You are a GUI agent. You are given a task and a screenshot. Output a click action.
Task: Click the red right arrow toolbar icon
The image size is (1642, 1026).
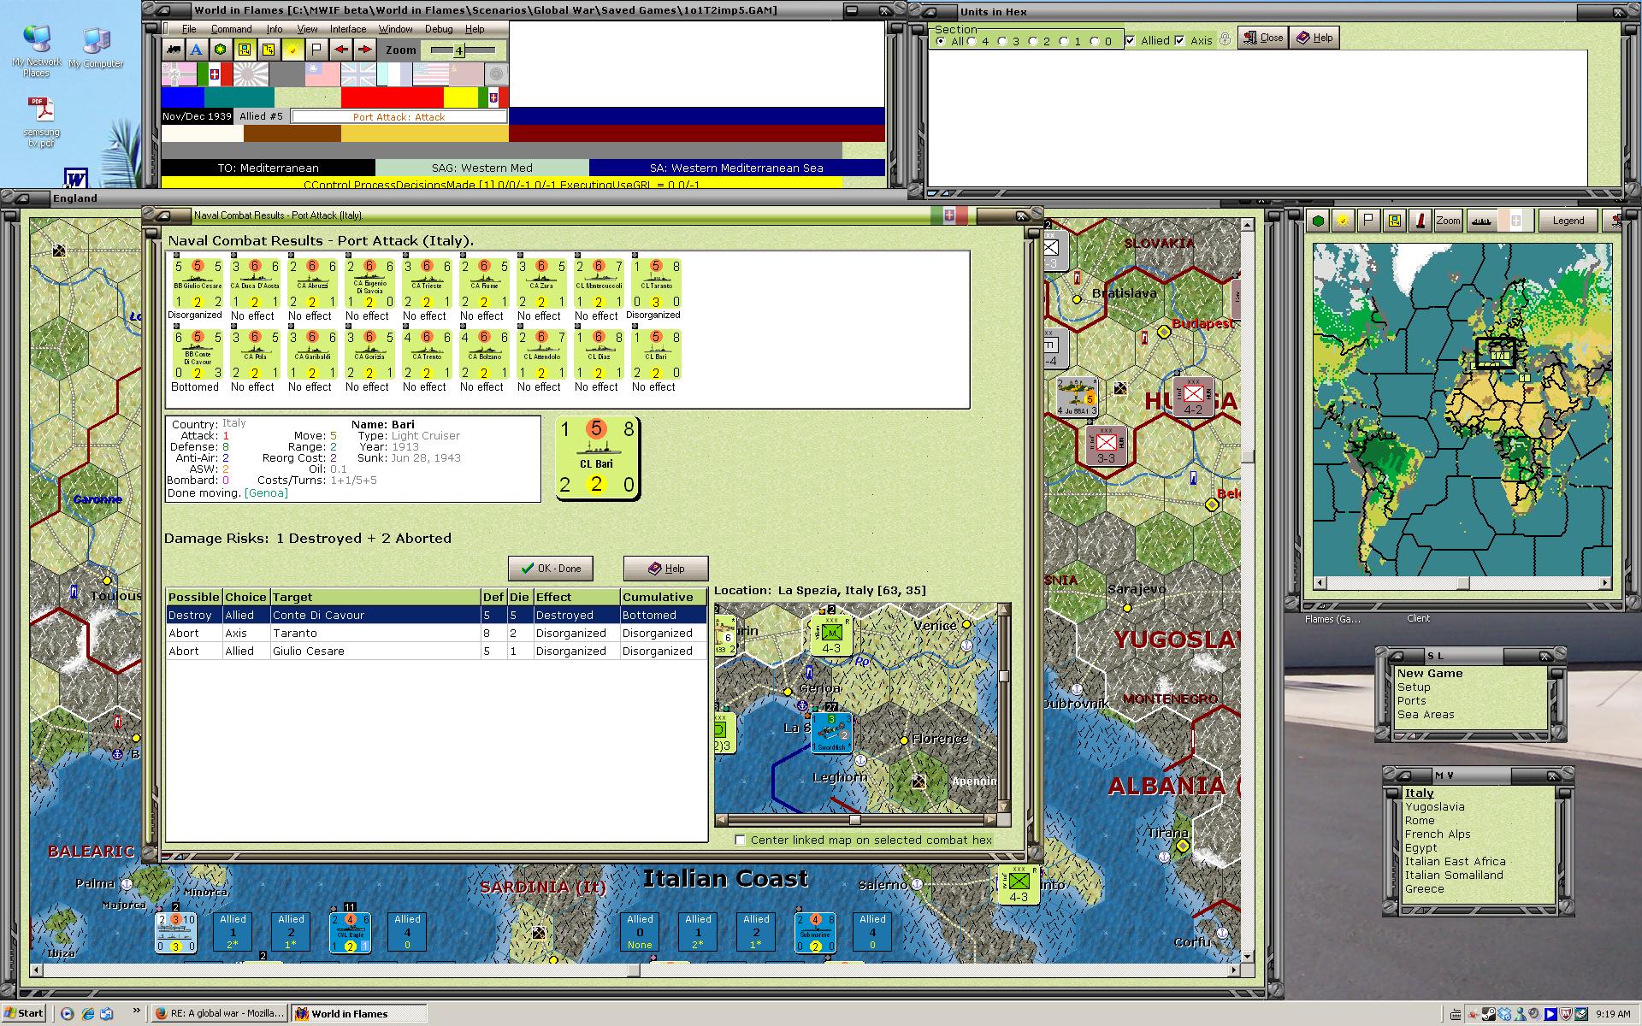[x=365, y=50]
